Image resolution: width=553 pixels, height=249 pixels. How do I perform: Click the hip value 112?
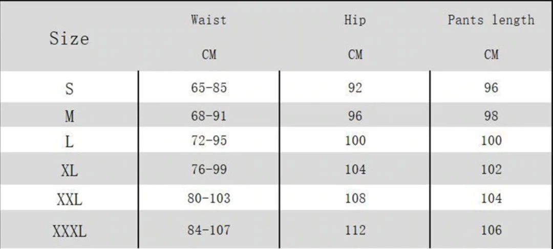pos(354,230)
